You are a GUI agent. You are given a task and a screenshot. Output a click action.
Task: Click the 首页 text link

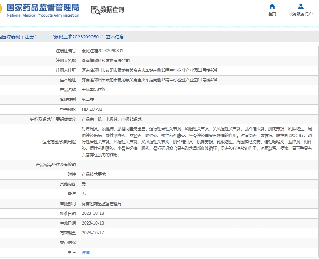[x=272, y=14]
